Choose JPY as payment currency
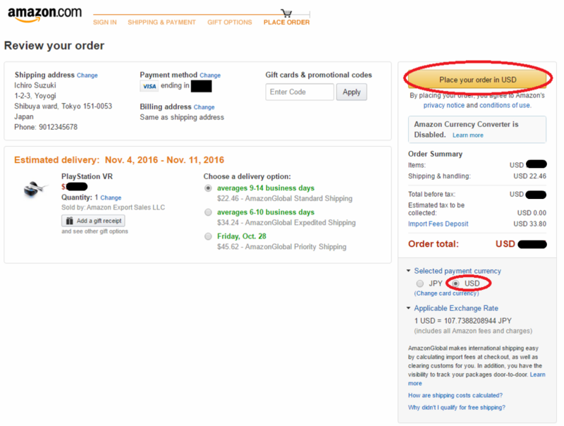564x426 pixels. coord(419,284)
